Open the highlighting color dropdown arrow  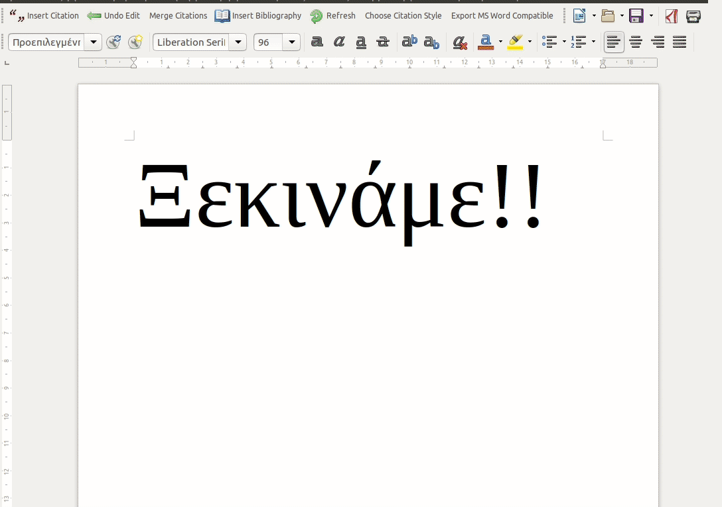click(530, 42)
